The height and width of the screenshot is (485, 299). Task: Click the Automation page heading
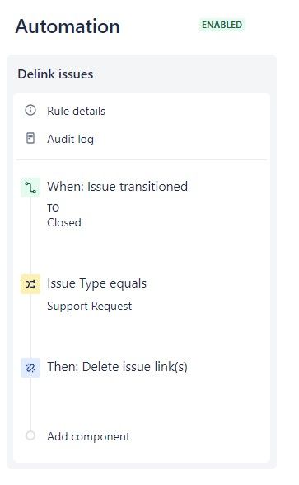[68, 26]
